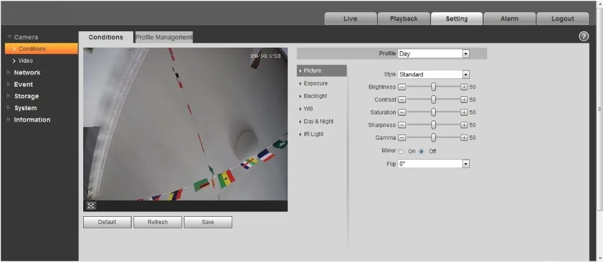Click the Logout tab

click(x=563, y=19)
